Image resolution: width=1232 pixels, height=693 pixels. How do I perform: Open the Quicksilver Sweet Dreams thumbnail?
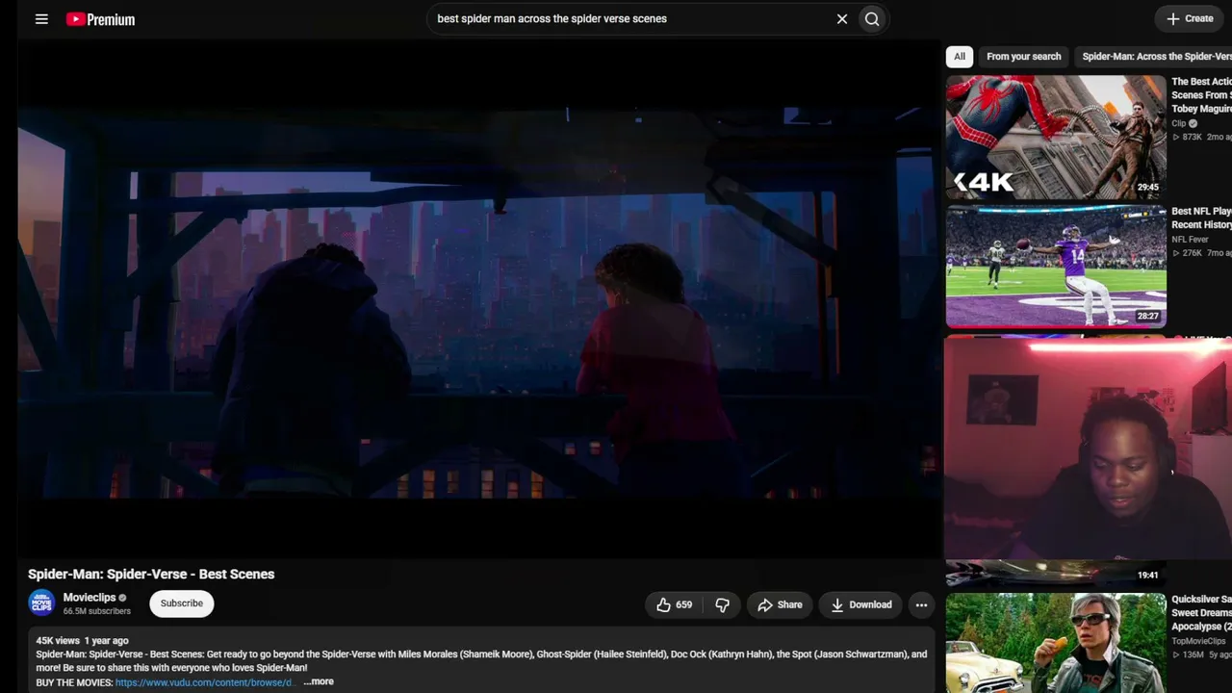click(x=1056, y=643)
